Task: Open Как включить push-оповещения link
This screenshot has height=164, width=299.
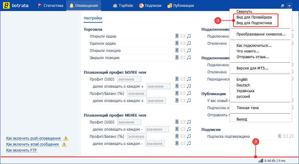Action: coord(33,138)
